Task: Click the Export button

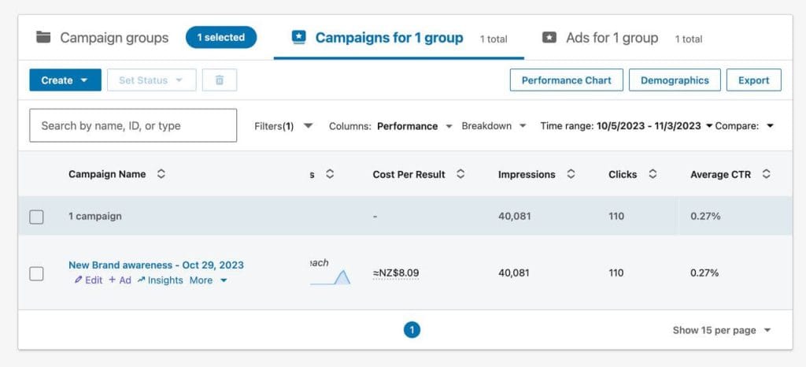Action: 753,80
